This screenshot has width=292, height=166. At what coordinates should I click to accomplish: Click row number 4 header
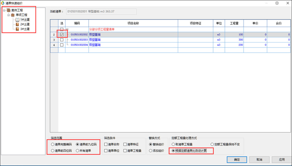point(54,45)
